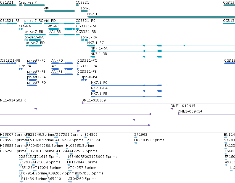Screen dimensions: 235x183
Task: Select NK7.1-RA transcript label
Action: click(99, 48)
